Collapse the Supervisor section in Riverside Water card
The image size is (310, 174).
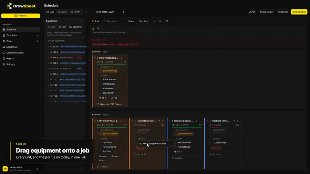click(x=99, y=130)
